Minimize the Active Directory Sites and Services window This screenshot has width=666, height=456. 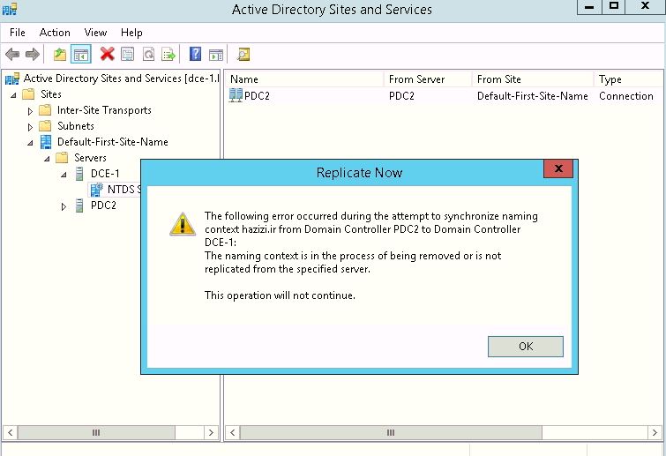coord(589,7)
